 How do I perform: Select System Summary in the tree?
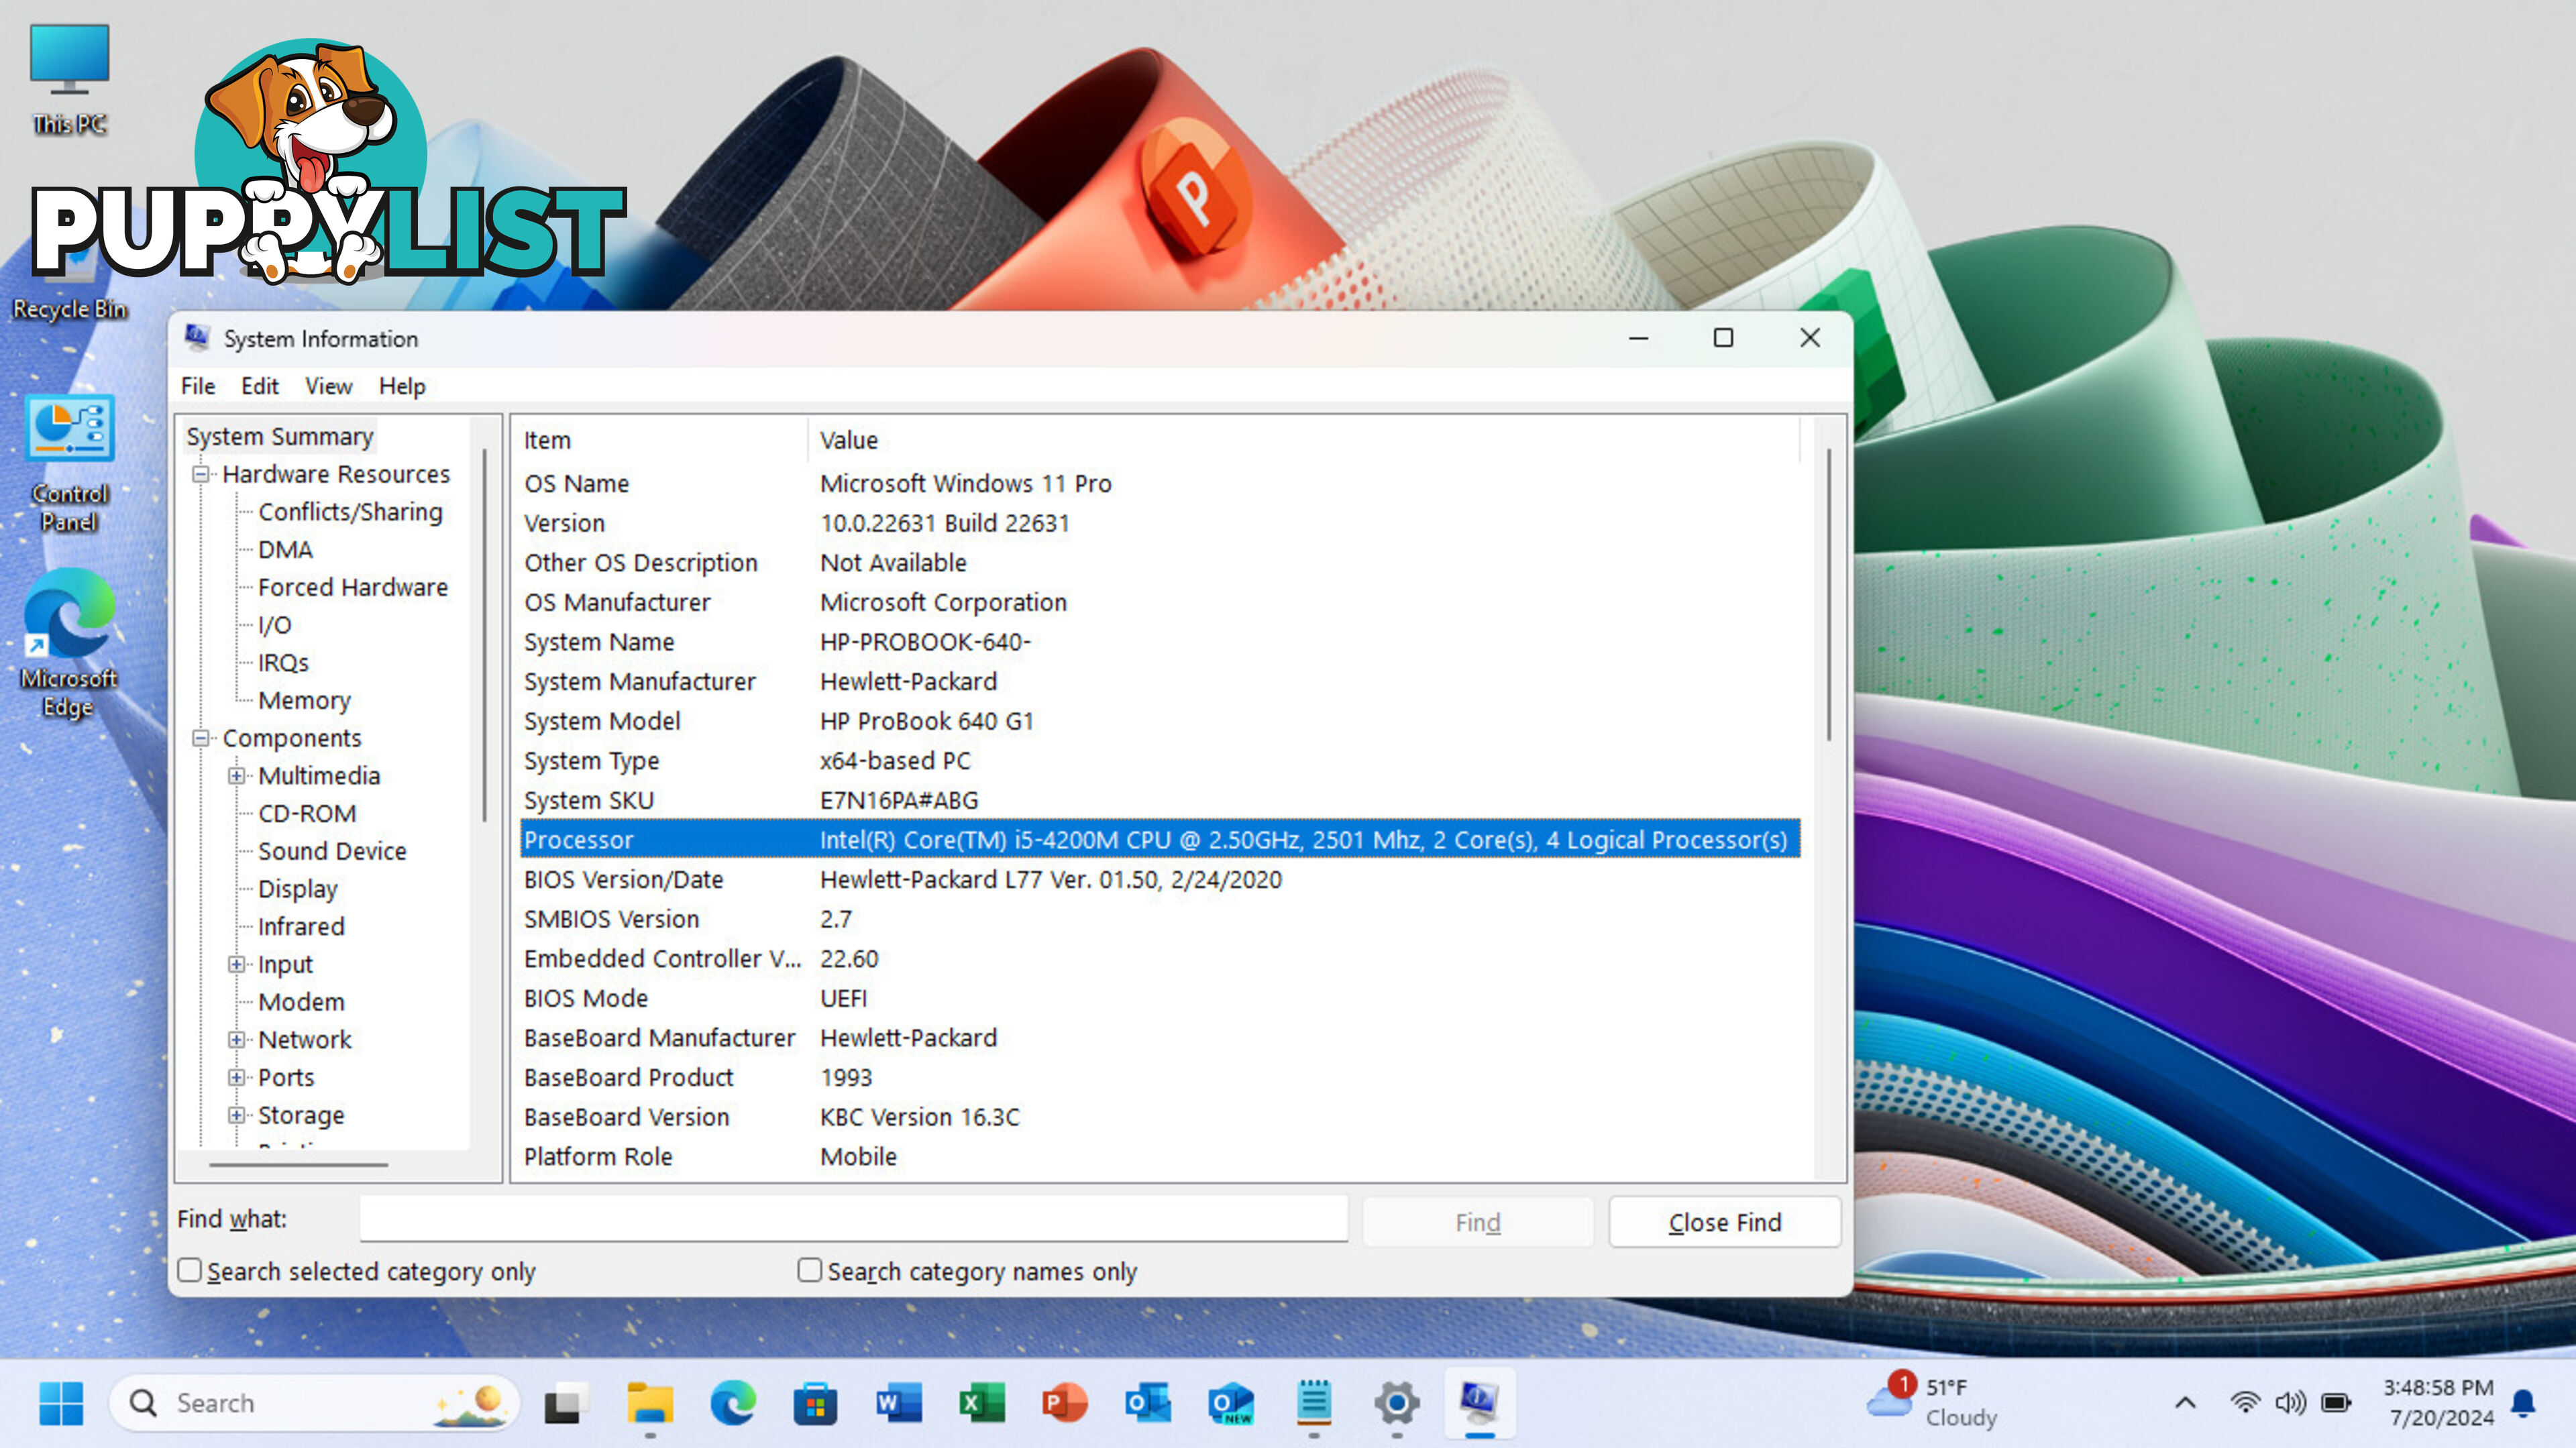(280, 437)
